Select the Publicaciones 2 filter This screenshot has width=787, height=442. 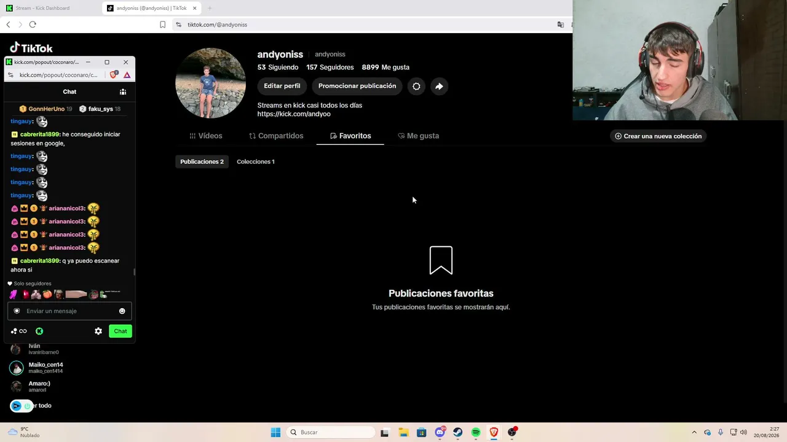point(202,161)
